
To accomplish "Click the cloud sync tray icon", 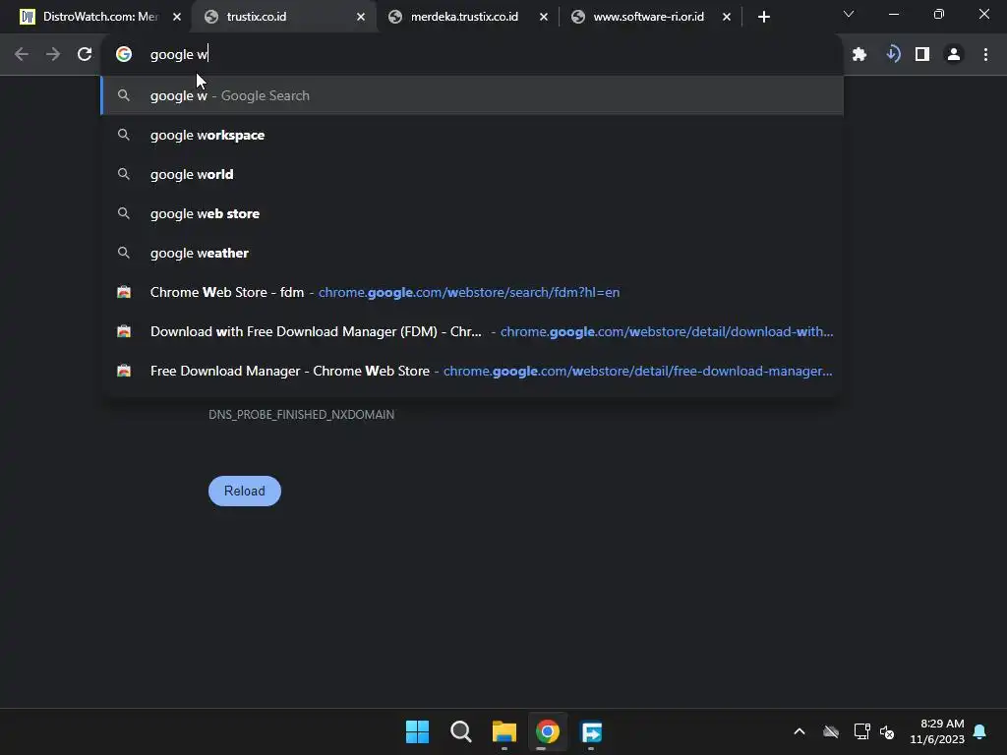I will [x=831, y=731].
